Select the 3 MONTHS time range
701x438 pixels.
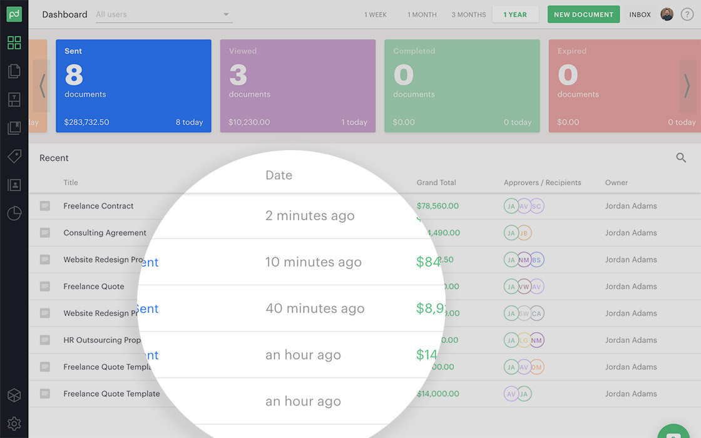point(469,15)
